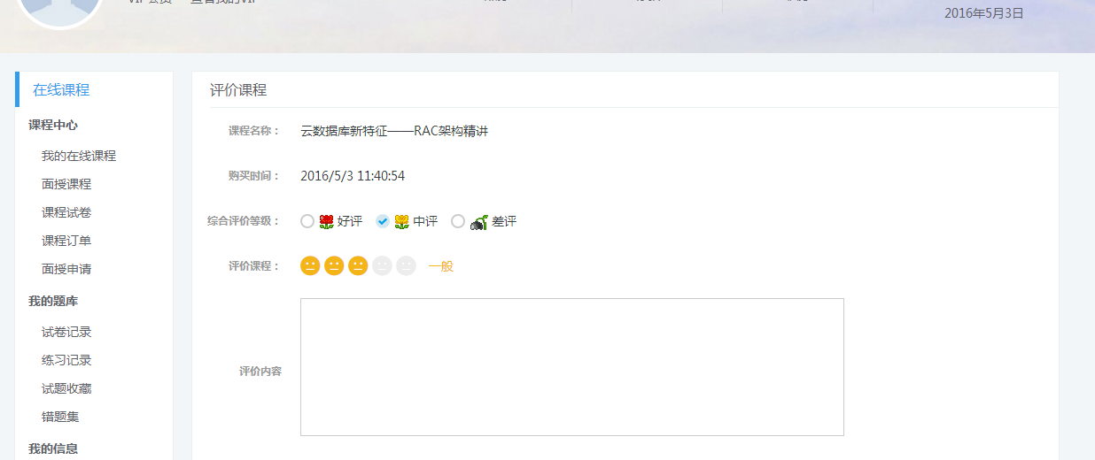Viewport: 1095px width, 460px height.
Task: Open 课程试卷 sidebar link
Action: (66, 212)
